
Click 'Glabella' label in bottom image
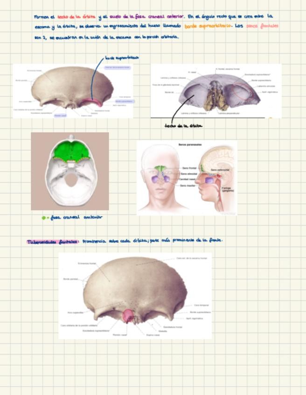pyautogui.click(x=163, y=331)
